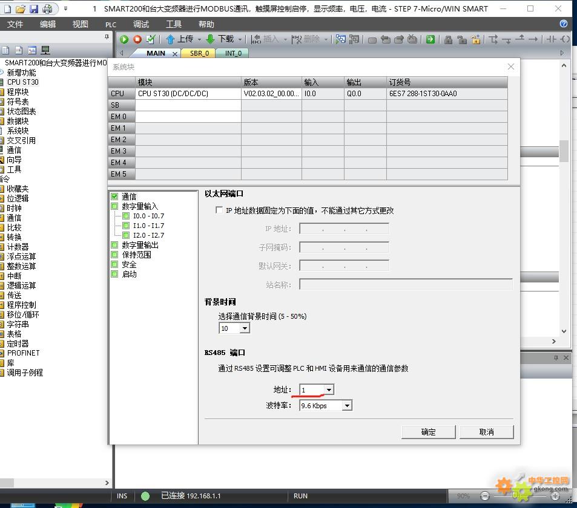Image resolution: width=577 pixels, height=508 pixels.
Task: Toggle the I2.0 - I2.7 checkbox
Action: pyautogui.click(x=126, y=235)
